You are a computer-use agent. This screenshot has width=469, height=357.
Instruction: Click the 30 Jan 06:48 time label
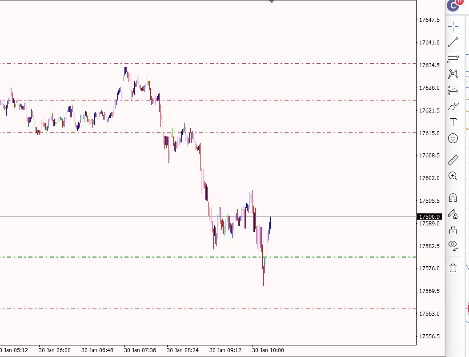point(97,350)
